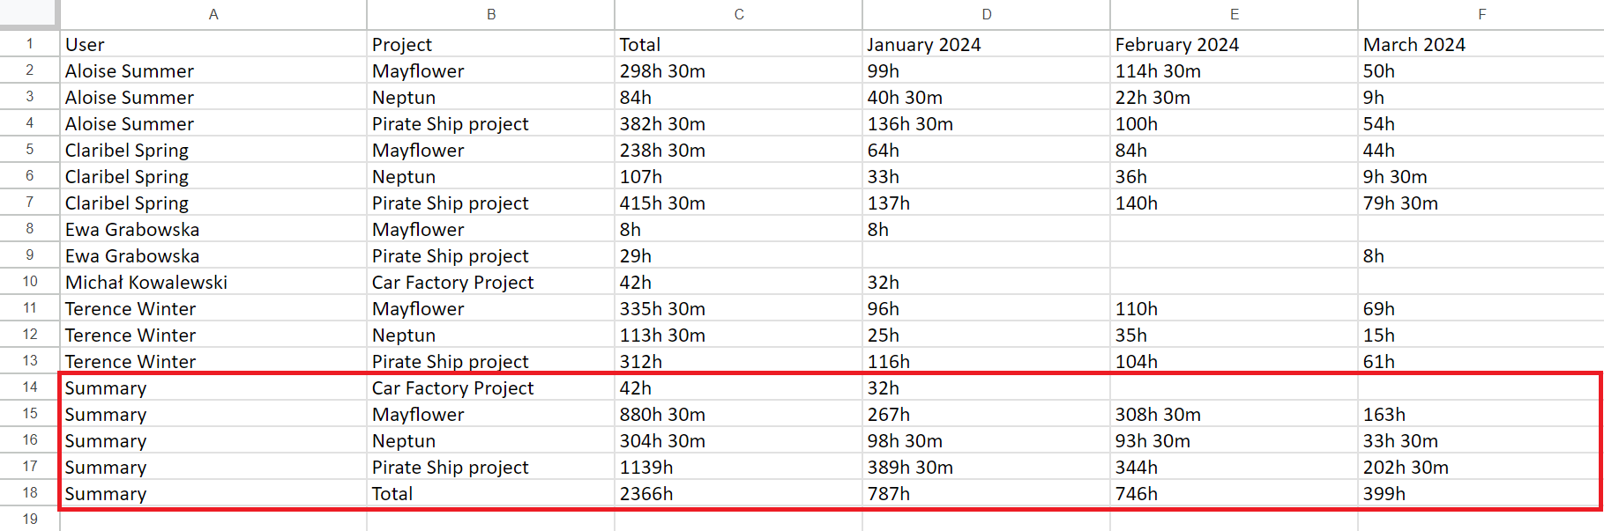Select cell '1139h' in row 17
Viewport: 1604px width, 531px height.
739,467
